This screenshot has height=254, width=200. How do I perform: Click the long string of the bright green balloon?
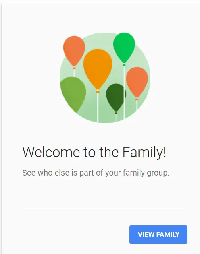tap(124, 93)
